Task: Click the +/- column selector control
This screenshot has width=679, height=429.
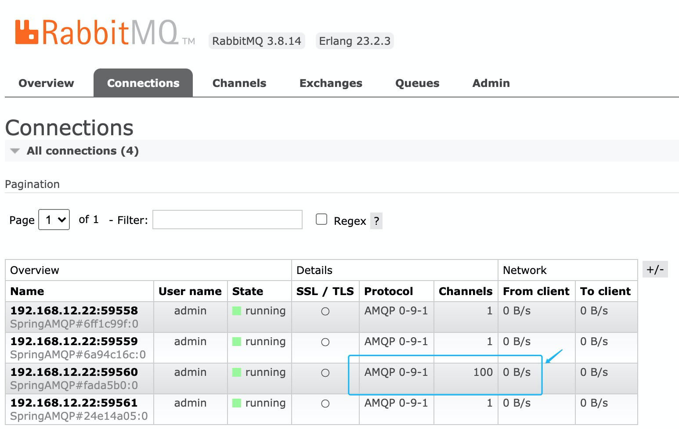Action: (x=655, y=270)
